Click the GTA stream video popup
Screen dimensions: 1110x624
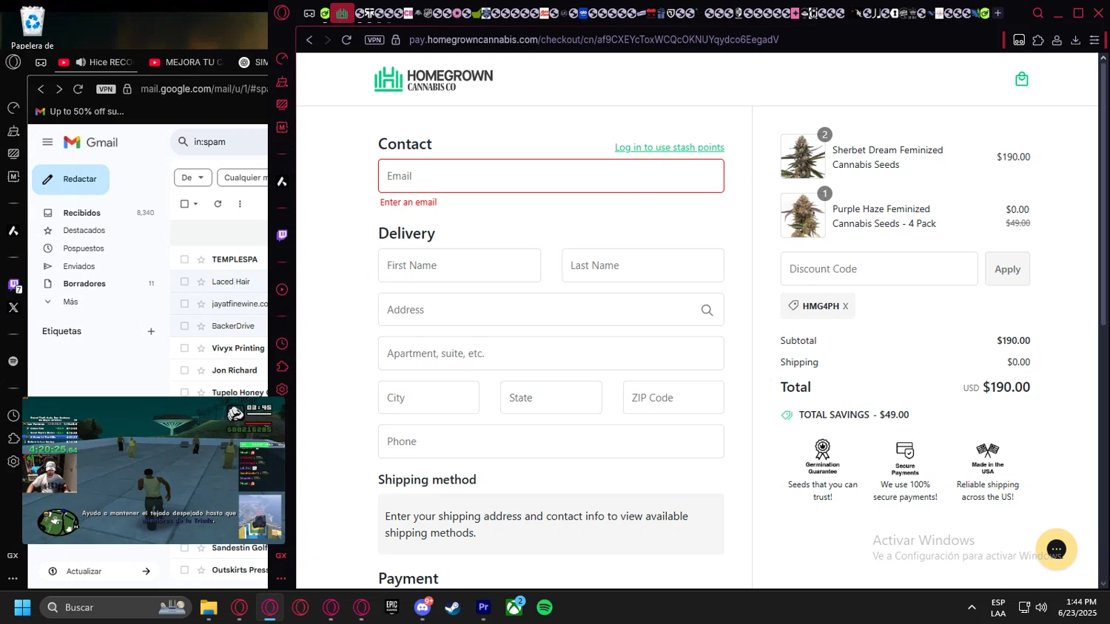154,470
